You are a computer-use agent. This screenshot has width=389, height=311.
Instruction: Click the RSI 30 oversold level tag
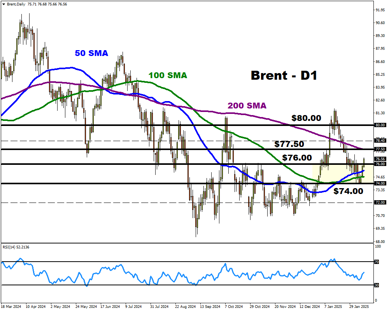[377, 285]
